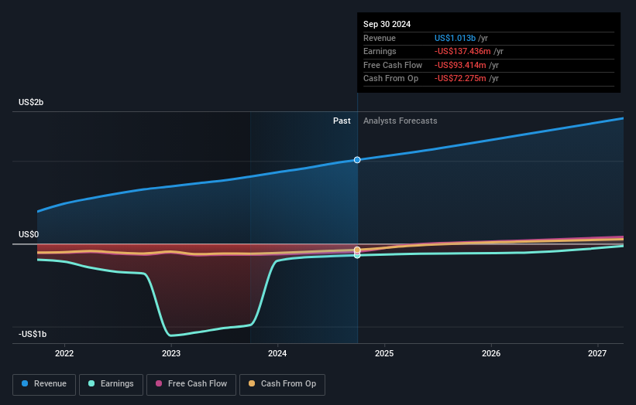
Task: Click the blue Revenue legend dot
Action: pyautogui.click(x=25, y=383)
